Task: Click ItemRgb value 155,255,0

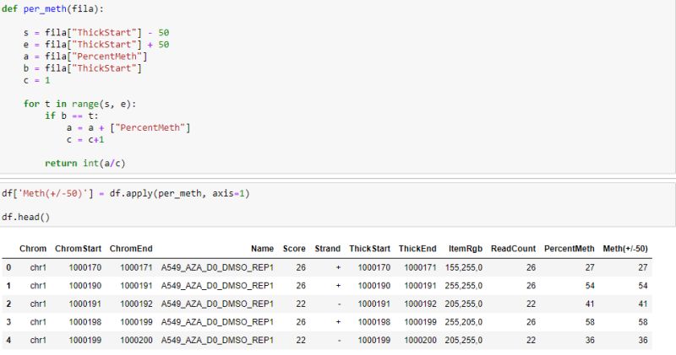Action: 464,267
